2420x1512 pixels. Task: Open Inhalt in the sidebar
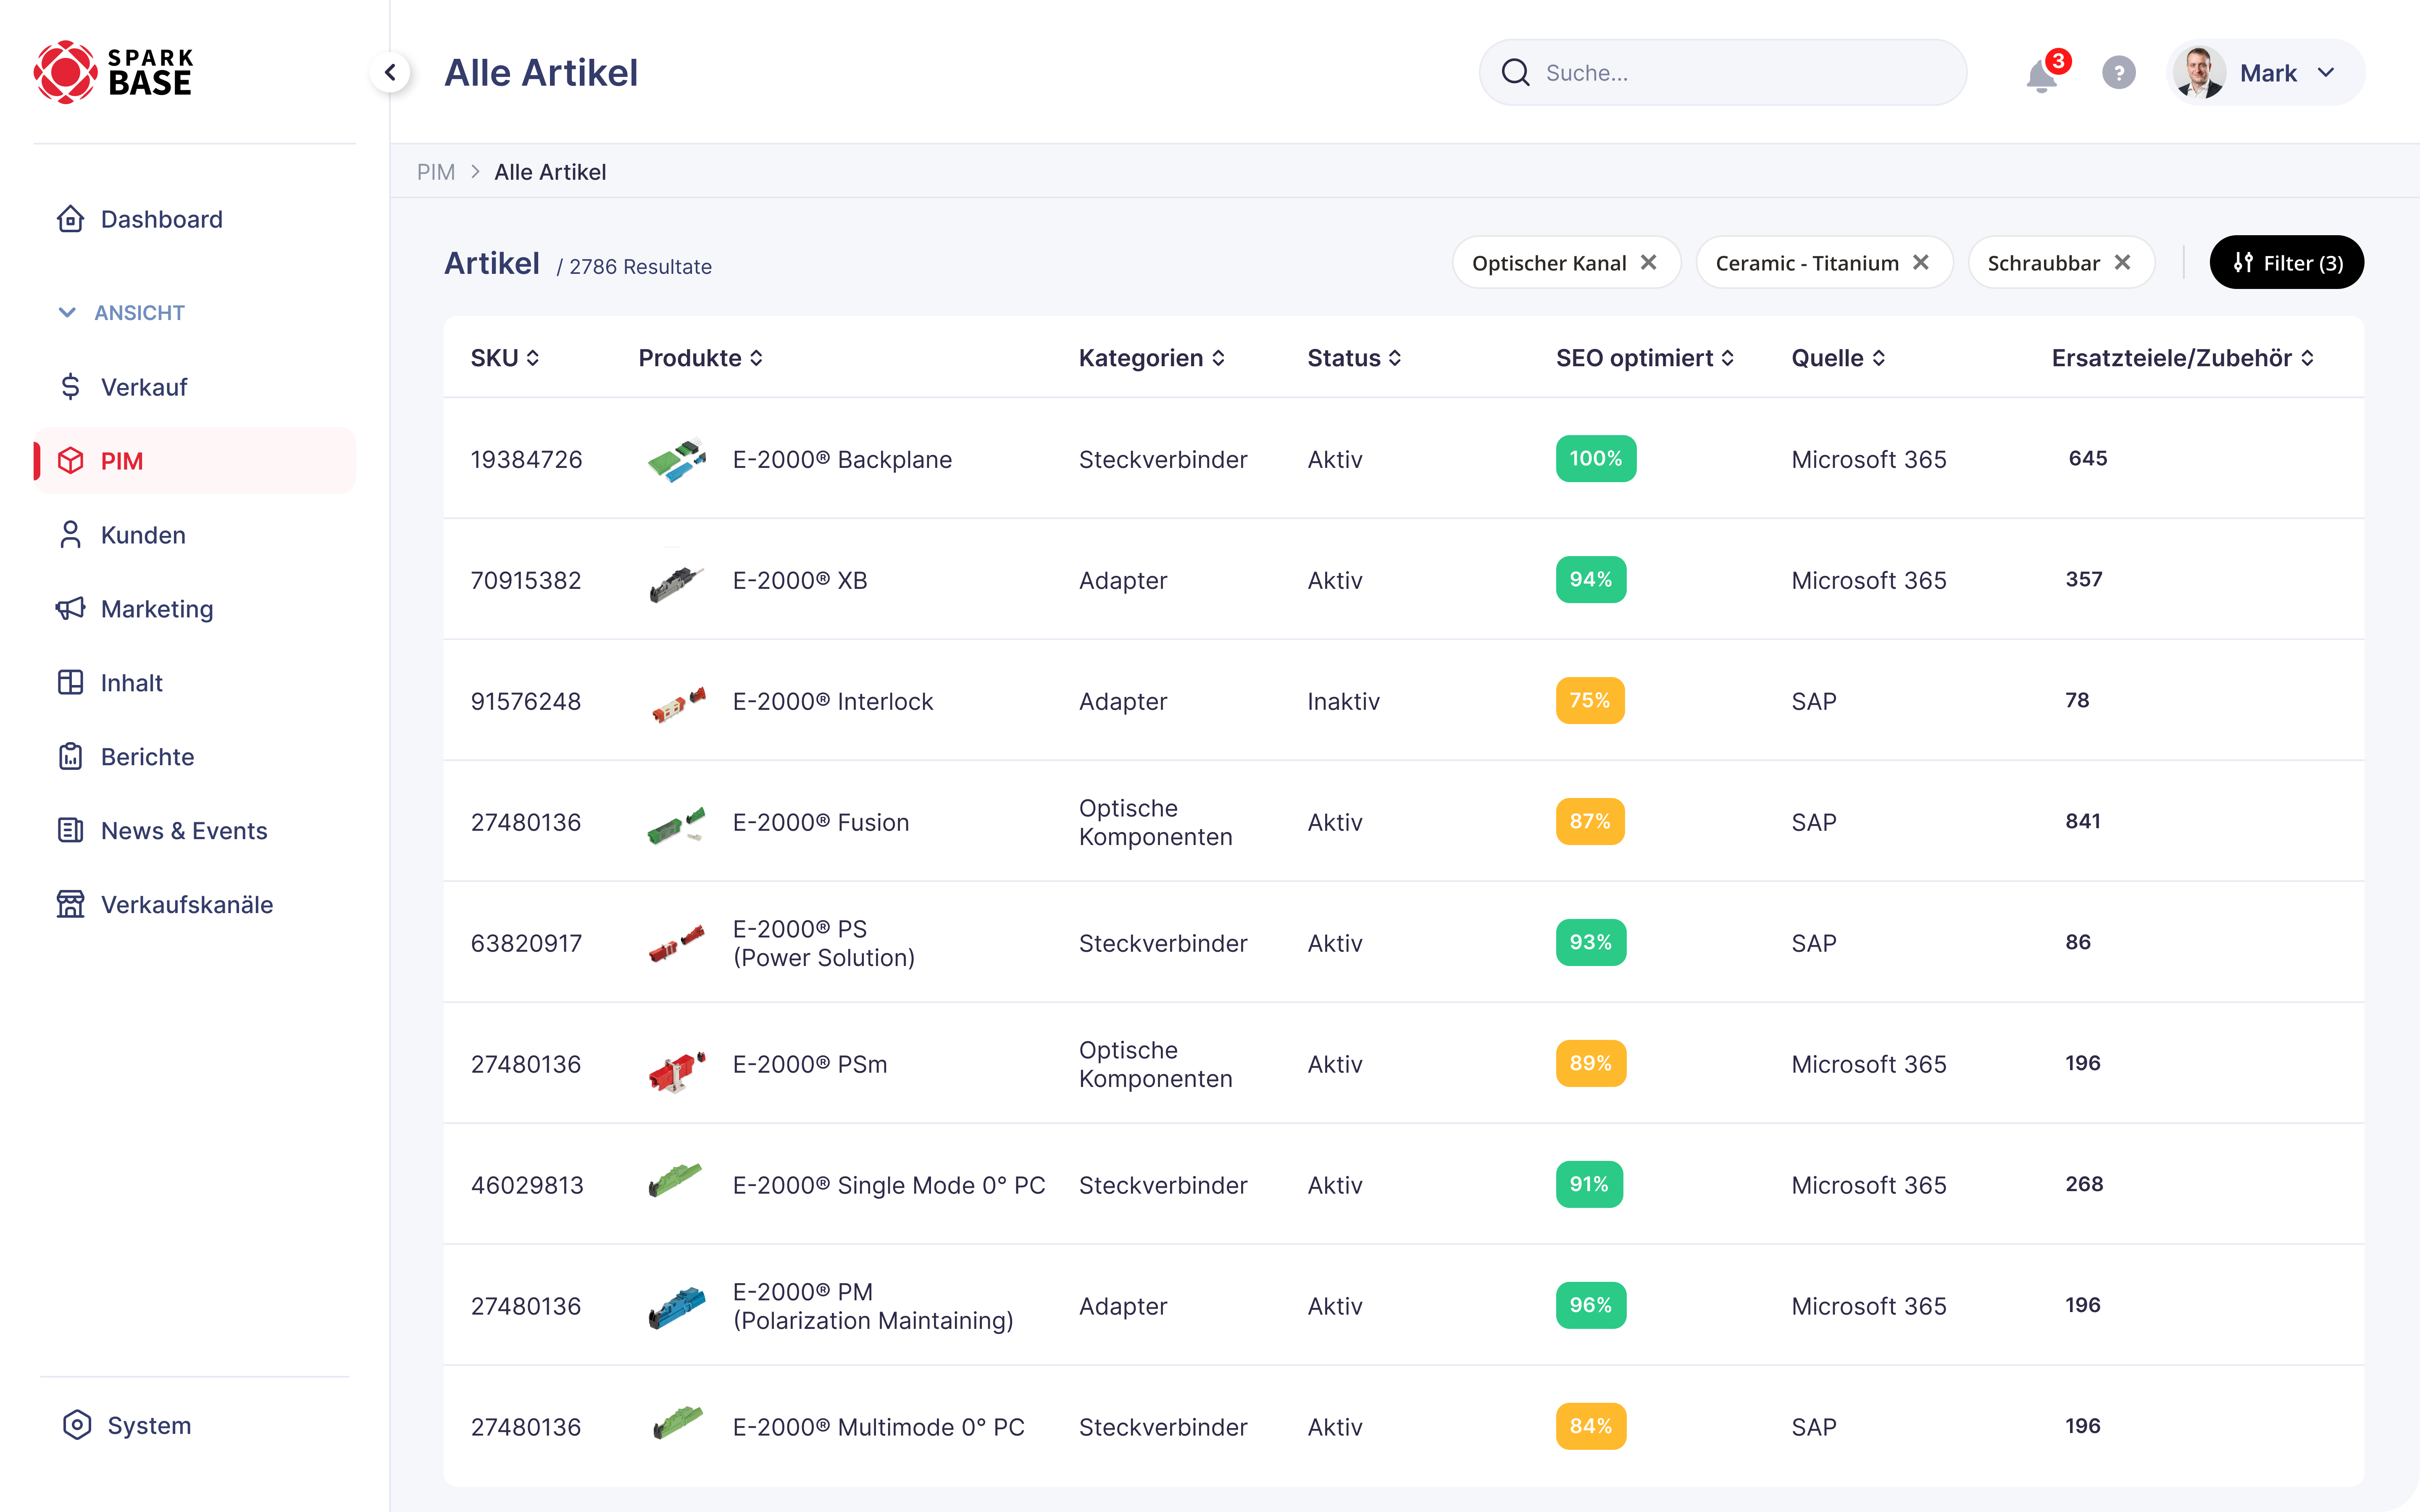coord(194,683)
